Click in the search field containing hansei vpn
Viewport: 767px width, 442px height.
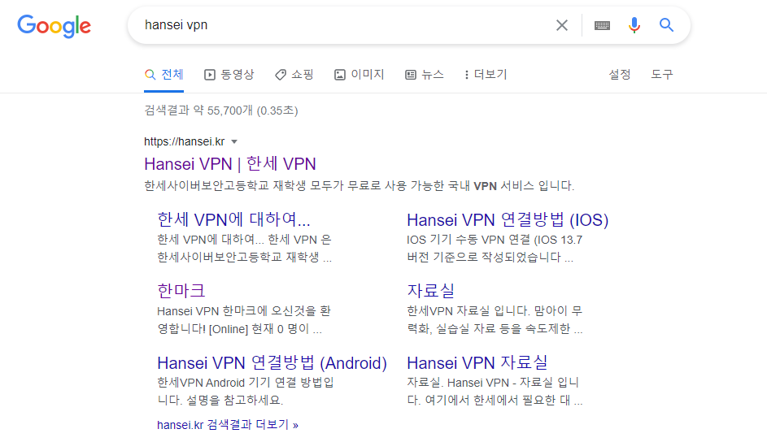pyautogui.click(x=342, y=25)
